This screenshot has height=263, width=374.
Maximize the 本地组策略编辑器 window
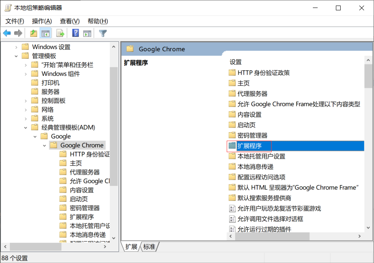point(338,8)
